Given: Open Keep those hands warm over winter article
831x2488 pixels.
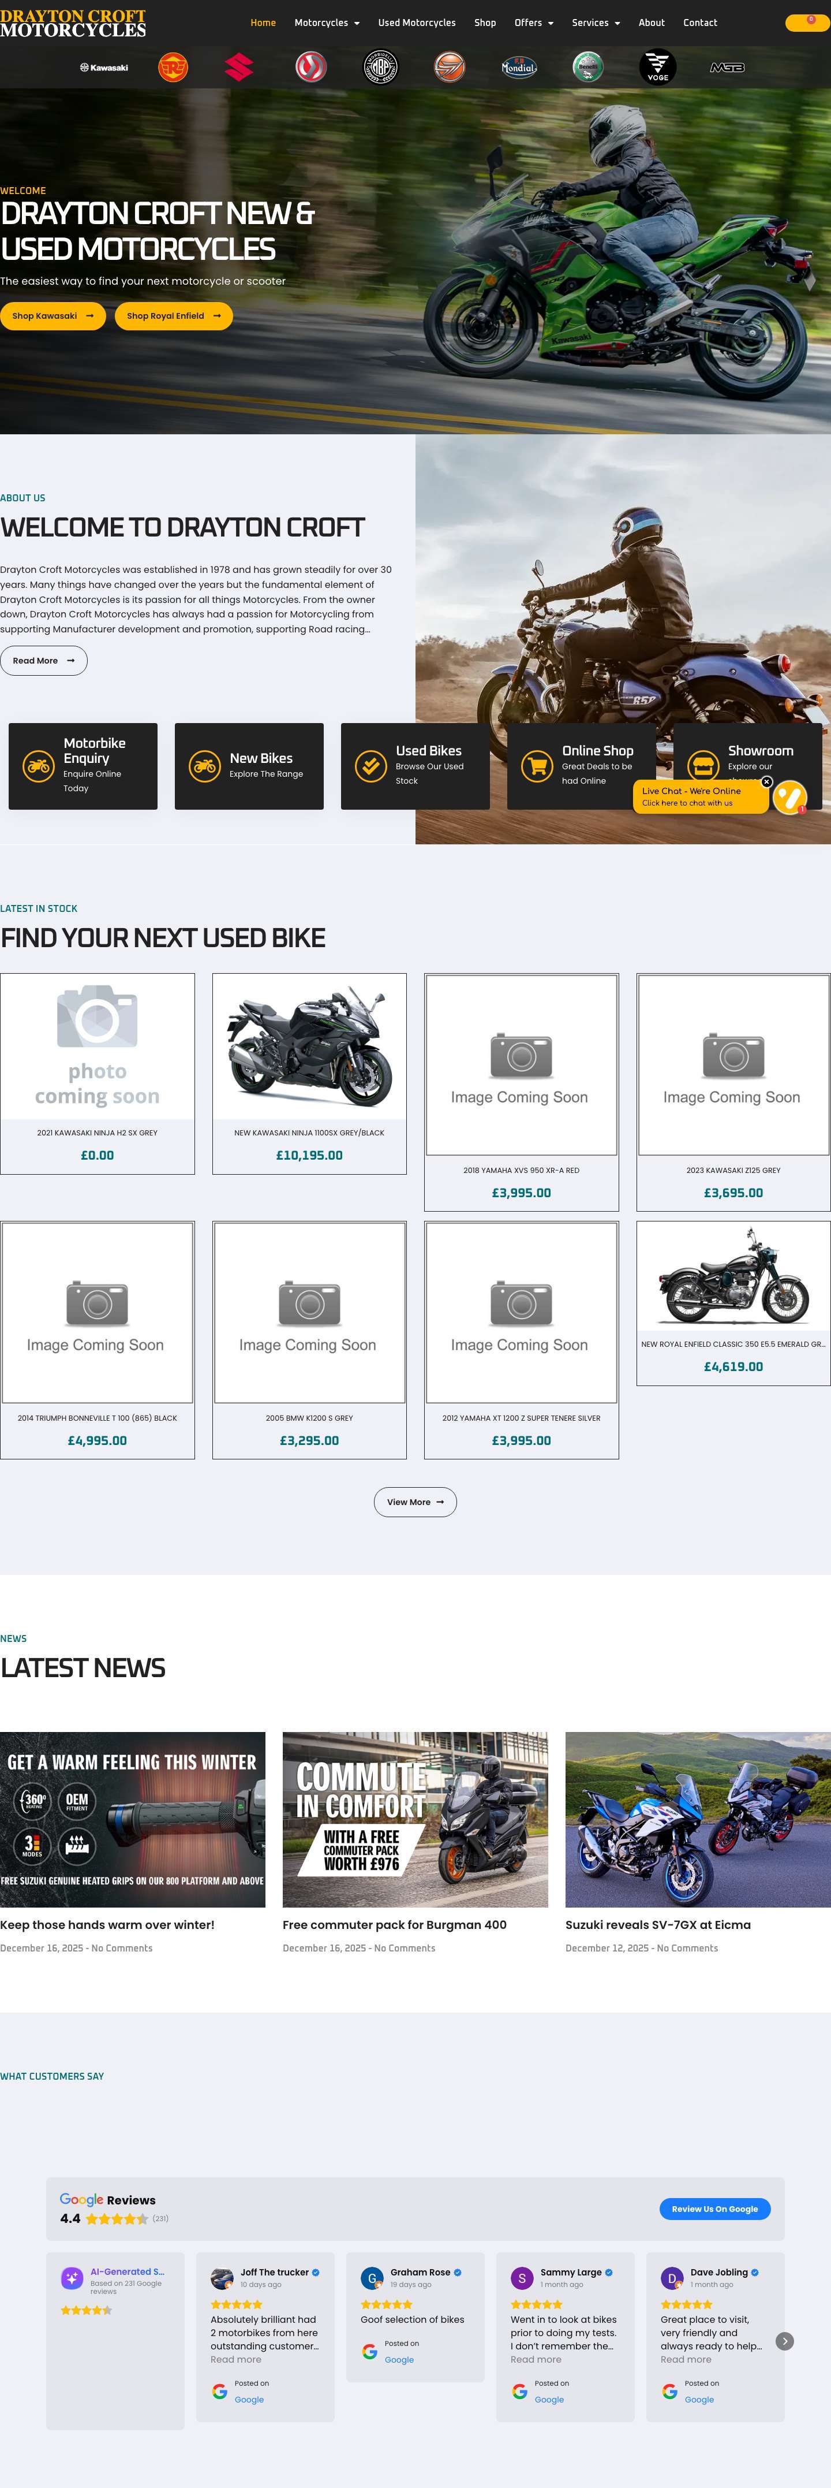Looking at the screenshot, I should [x=107, y=1925].
